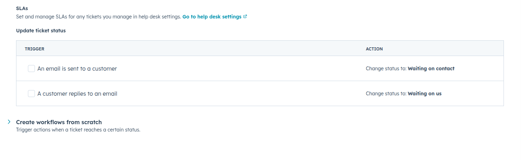Screen dimensions: 521x160
Task: Open the Go to help desk settings link
Action: [212, 17]
